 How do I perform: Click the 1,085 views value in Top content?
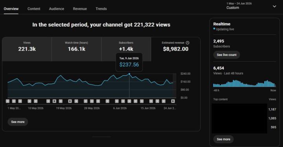[x=272, y=118]
